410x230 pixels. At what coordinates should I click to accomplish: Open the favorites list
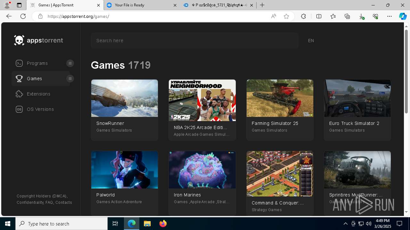(x=333, y=16)
